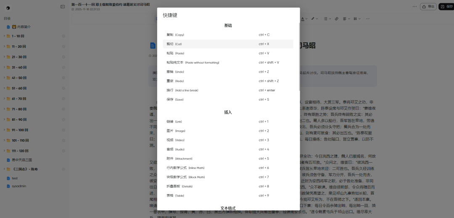Expand the 41 - 50 回 folder
This screenshot has height=218, width=454.
(4, 78)
